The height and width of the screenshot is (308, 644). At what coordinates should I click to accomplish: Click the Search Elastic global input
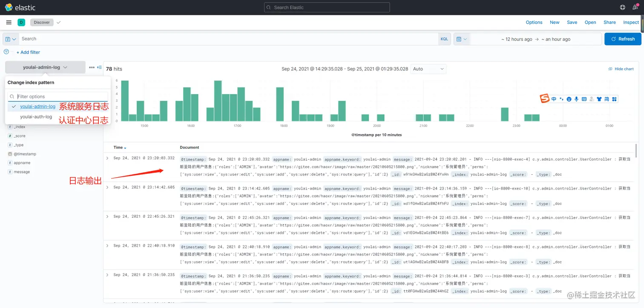(327, 7)
